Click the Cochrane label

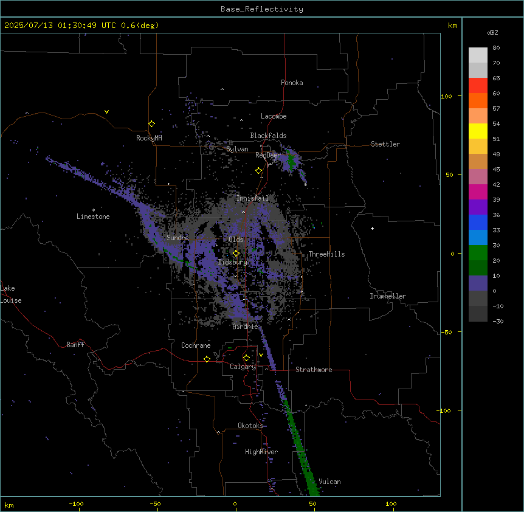click(x=196, y=345)
